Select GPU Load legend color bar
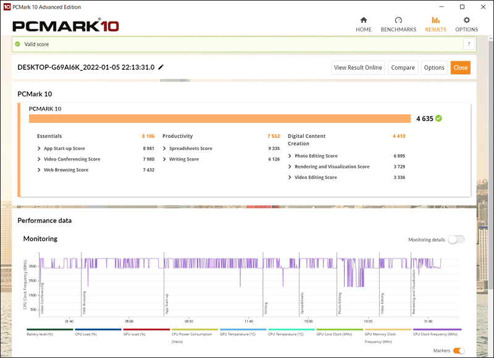The height and width of the screenshot is (358, 494). tap(146, 330)
